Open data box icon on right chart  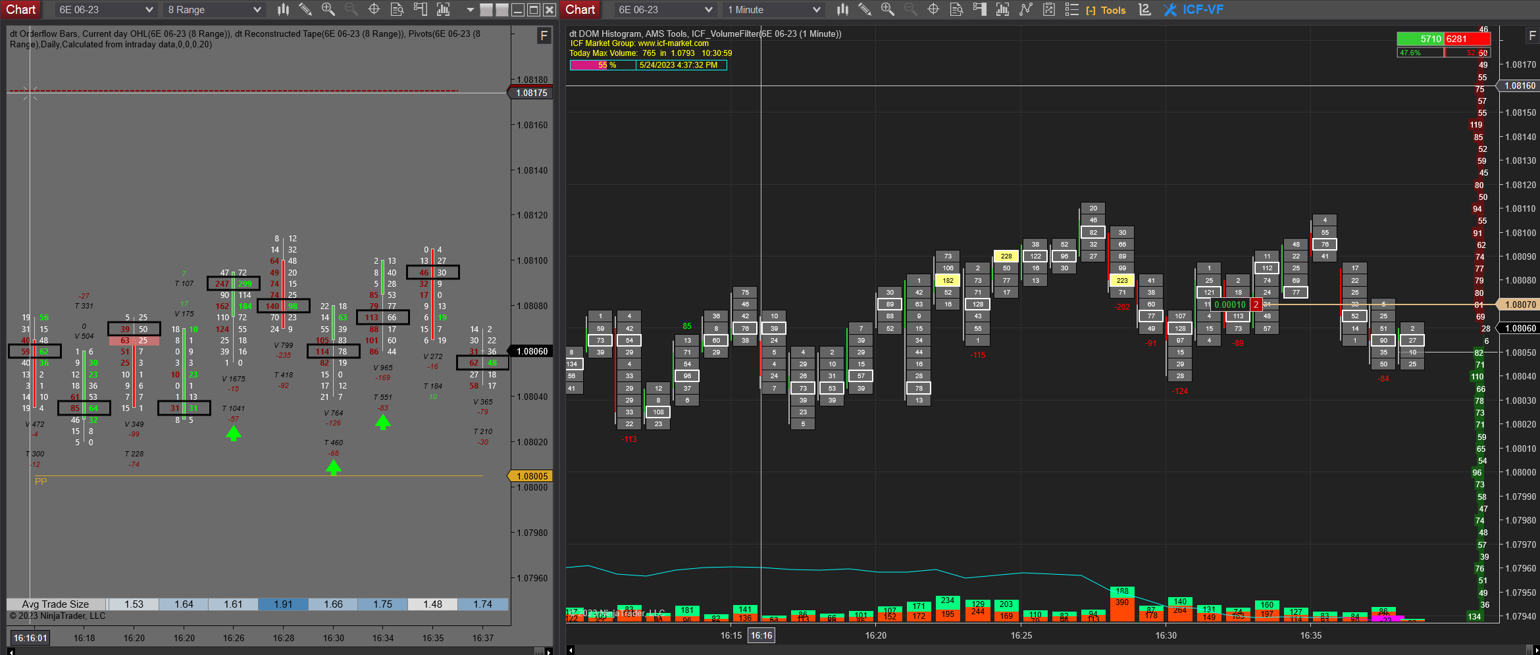point(956,9)
